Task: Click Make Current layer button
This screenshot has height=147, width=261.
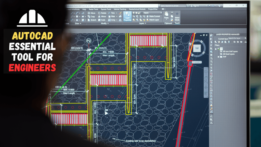Action: [x=153, y=16]
